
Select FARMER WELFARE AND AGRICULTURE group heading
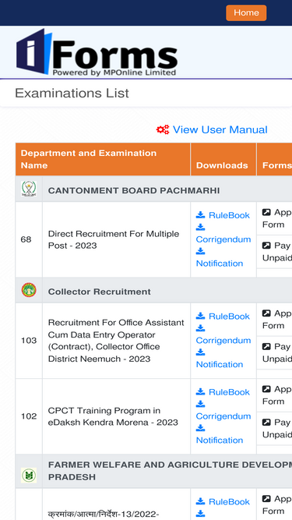(x=170, y=471)
